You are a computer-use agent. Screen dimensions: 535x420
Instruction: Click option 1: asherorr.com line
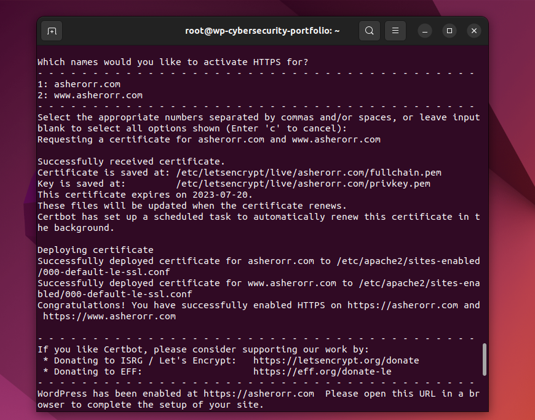tap(79, 84)
